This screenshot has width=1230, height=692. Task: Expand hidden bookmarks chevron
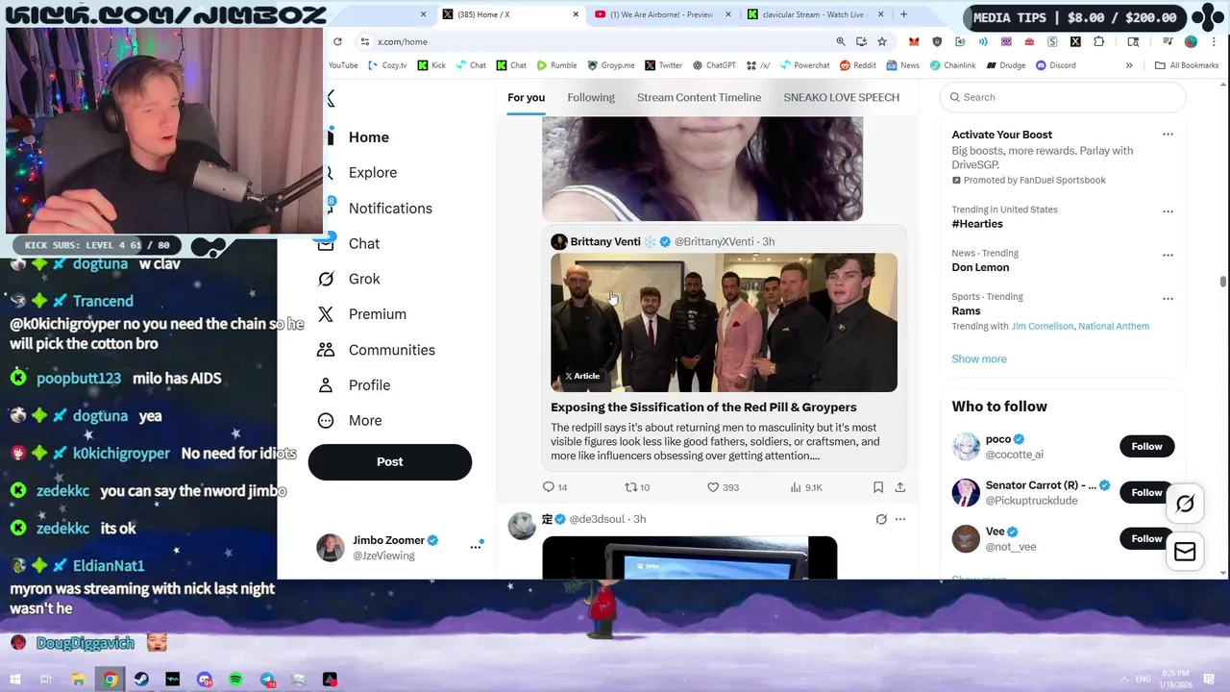click(1129, 65)
